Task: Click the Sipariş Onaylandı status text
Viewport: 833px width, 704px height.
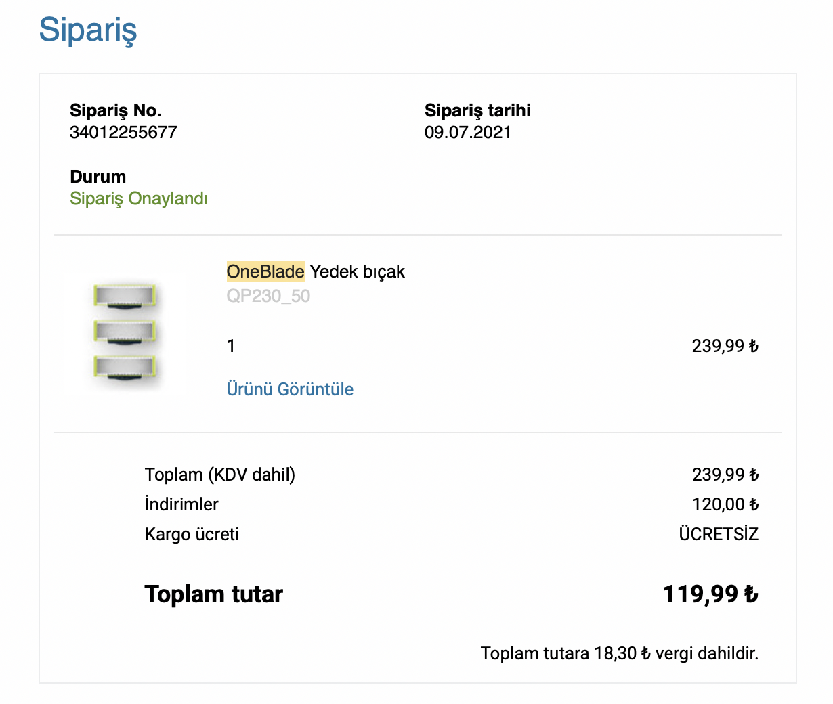Action: click(x=139, y=198)
